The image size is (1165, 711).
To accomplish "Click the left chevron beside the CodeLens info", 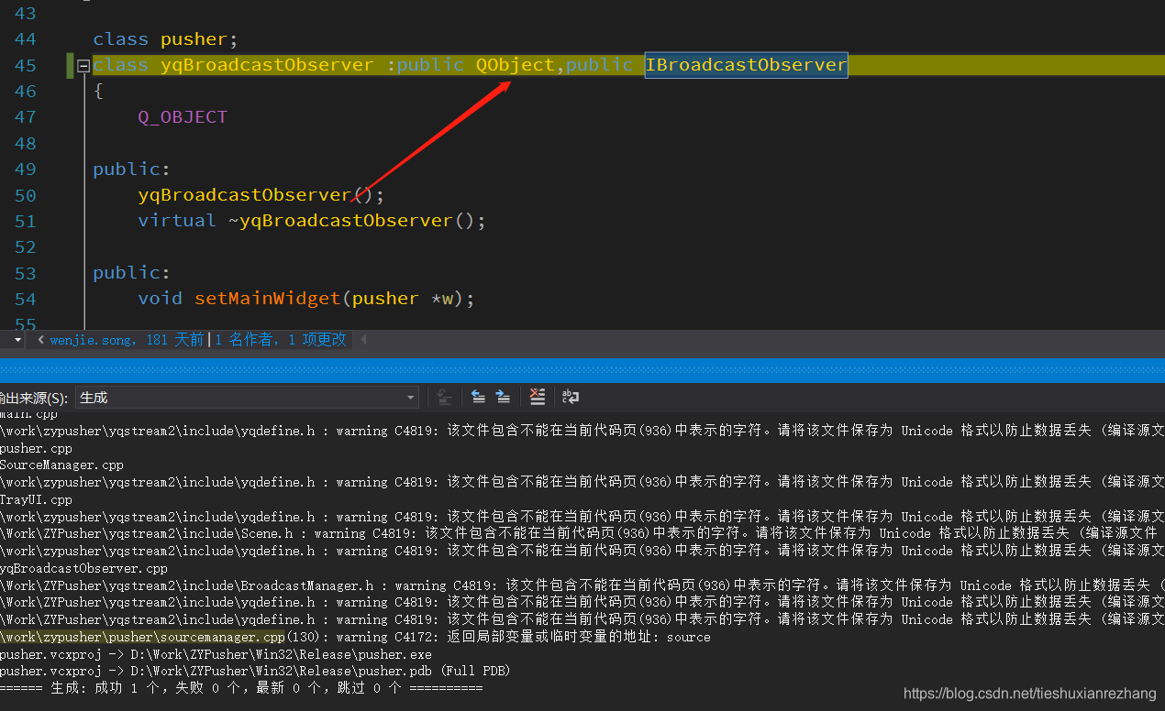I will click(x=39, y=339).
